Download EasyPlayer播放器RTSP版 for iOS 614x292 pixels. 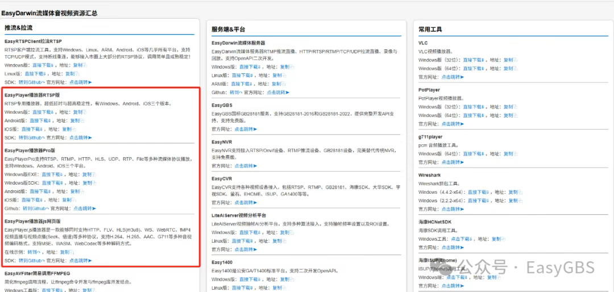click(x=33, y=129)
